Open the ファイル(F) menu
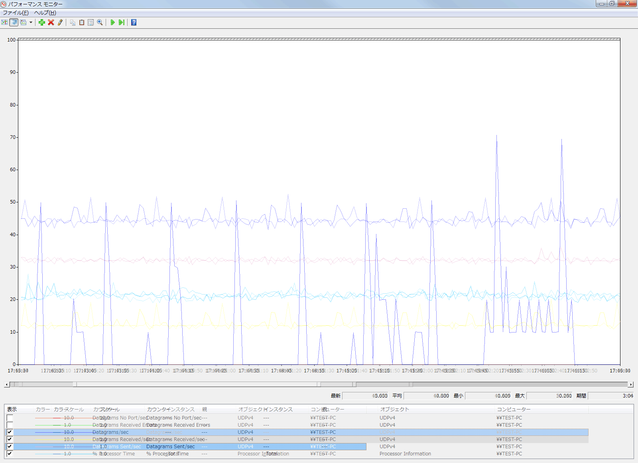 click(16, 13)
